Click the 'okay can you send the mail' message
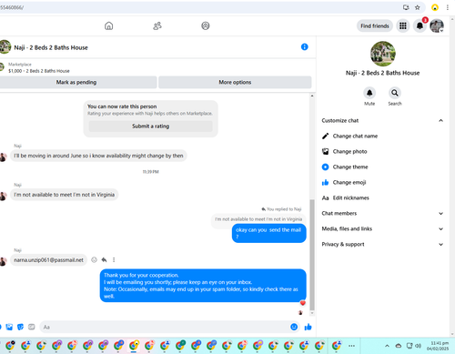Screen dimensions: 455x354 (x=268, y=233)
